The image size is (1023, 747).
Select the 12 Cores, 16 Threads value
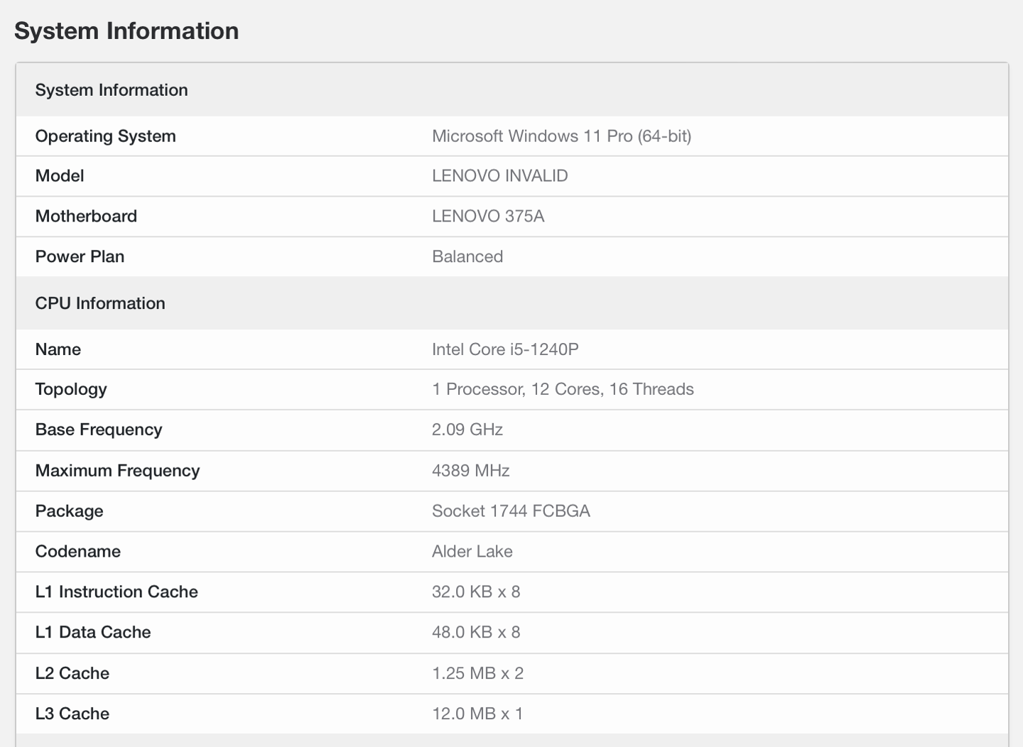point(563,389)
